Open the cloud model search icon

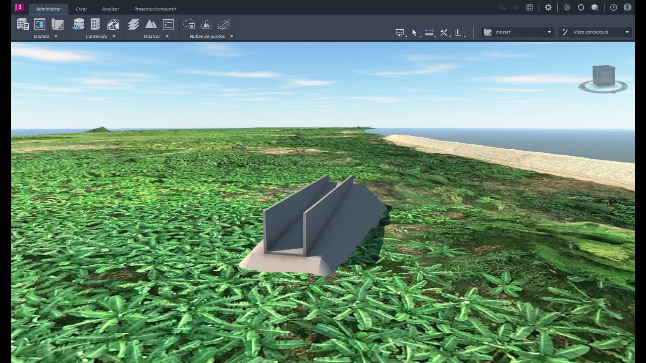coord(595,8)
